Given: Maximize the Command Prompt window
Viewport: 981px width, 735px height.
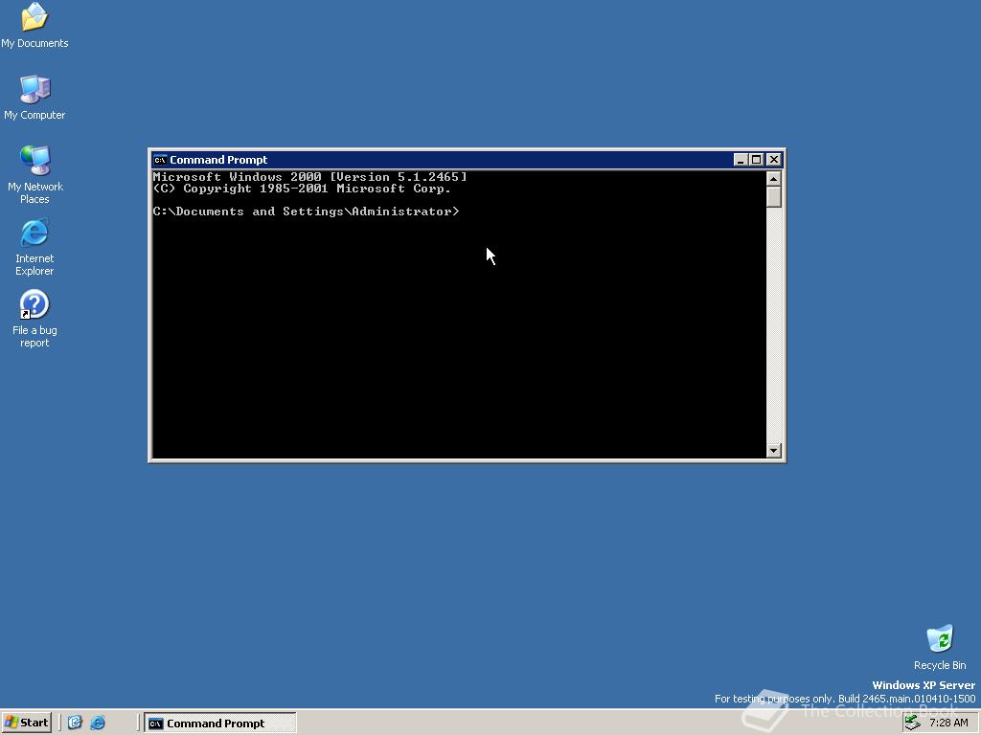Looking at the screenshot, I should [x=757, y=160].
